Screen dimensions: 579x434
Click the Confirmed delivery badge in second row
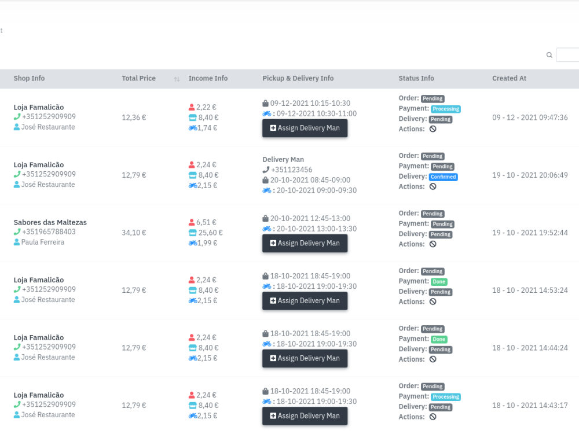(444, 177)
